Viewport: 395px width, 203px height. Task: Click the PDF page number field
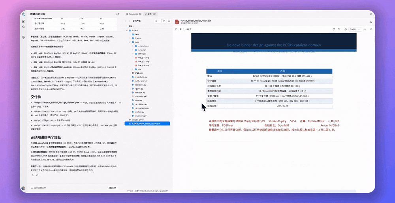click(x=183, y=30)
